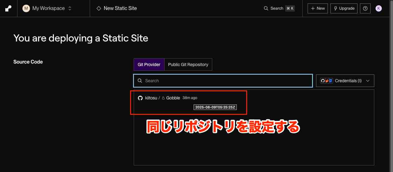This screenshot has height=172, width=393.
Task: Open the help question mark icon
Action: coord(365,8)
